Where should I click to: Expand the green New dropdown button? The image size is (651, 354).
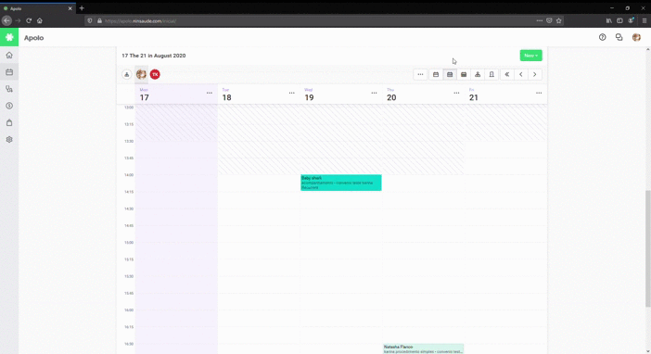click(530, 56)
